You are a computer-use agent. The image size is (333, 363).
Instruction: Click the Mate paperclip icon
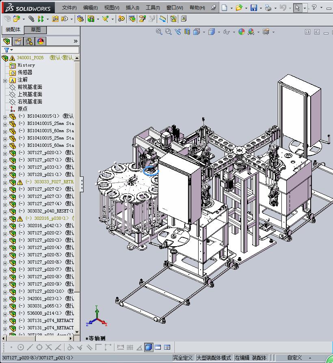tap(31, 19)
